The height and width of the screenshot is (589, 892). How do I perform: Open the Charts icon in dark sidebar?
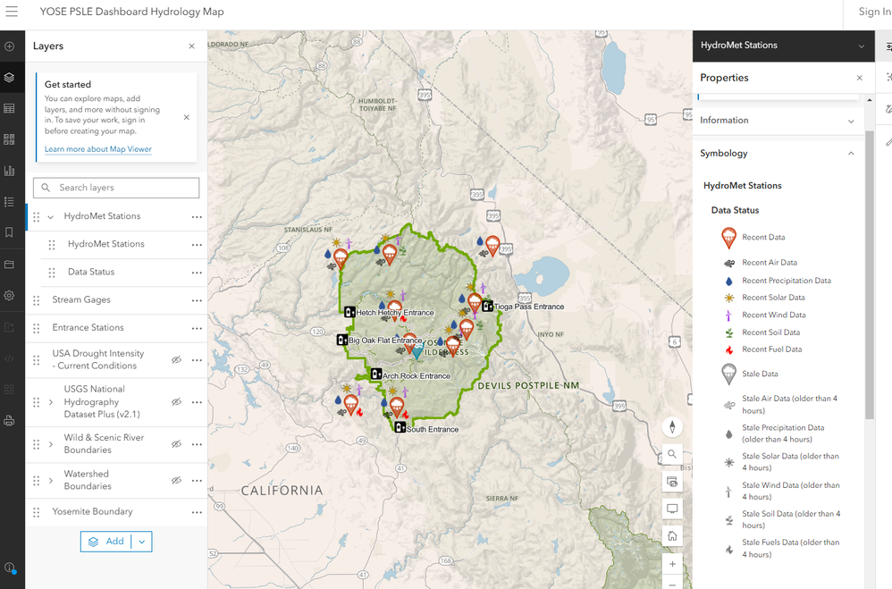click(9, 170)
